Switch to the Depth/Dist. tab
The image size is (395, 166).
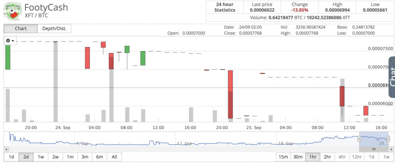coord(54,29)
